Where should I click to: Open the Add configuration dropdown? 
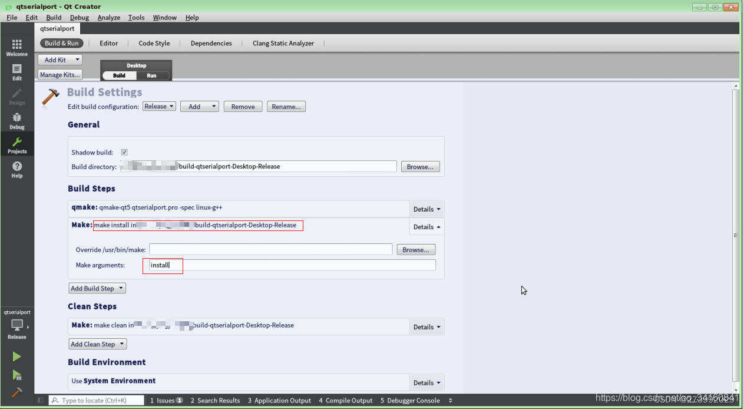click(200, 107)
